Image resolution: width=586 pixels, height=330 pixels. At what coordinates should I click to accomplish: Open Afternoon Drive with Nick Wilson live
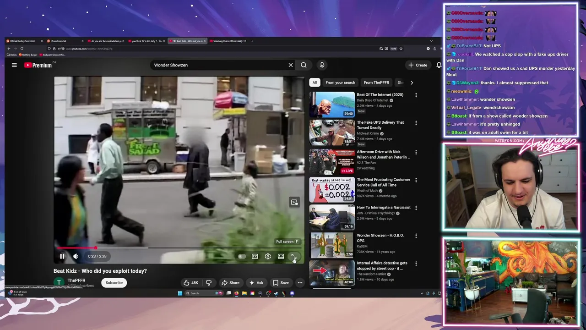pyautogui.click(x=383, y=154)
